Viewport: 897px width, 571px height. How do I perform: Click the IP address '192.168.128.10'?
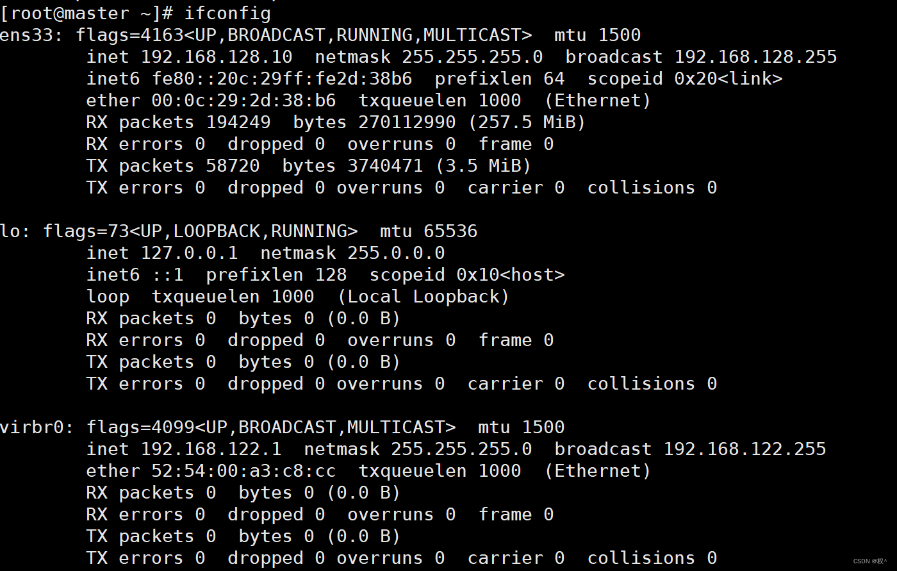click(217, 56)
